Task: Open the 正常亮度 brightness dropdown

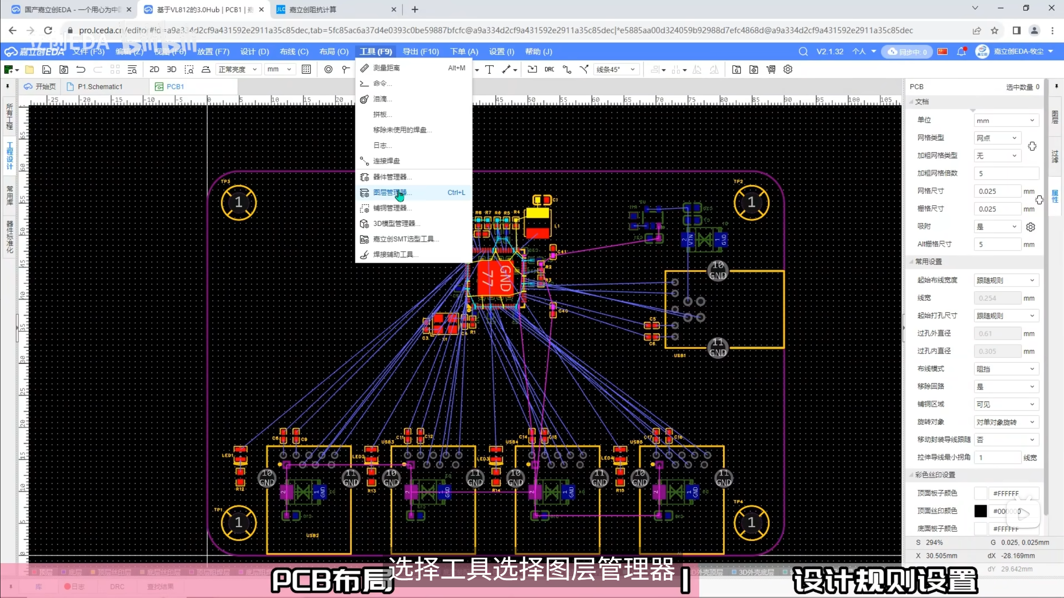Action: click(238, 69)
